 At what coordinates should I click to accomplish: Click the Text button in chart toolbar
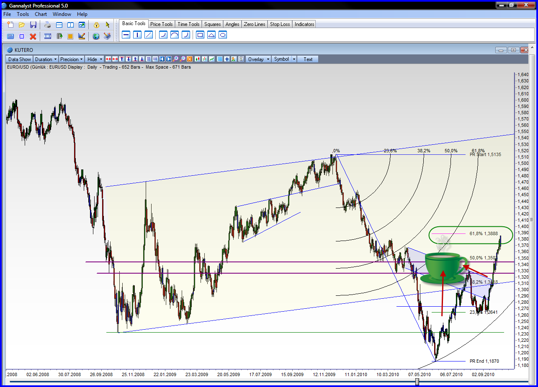click(x=308, y=59)
